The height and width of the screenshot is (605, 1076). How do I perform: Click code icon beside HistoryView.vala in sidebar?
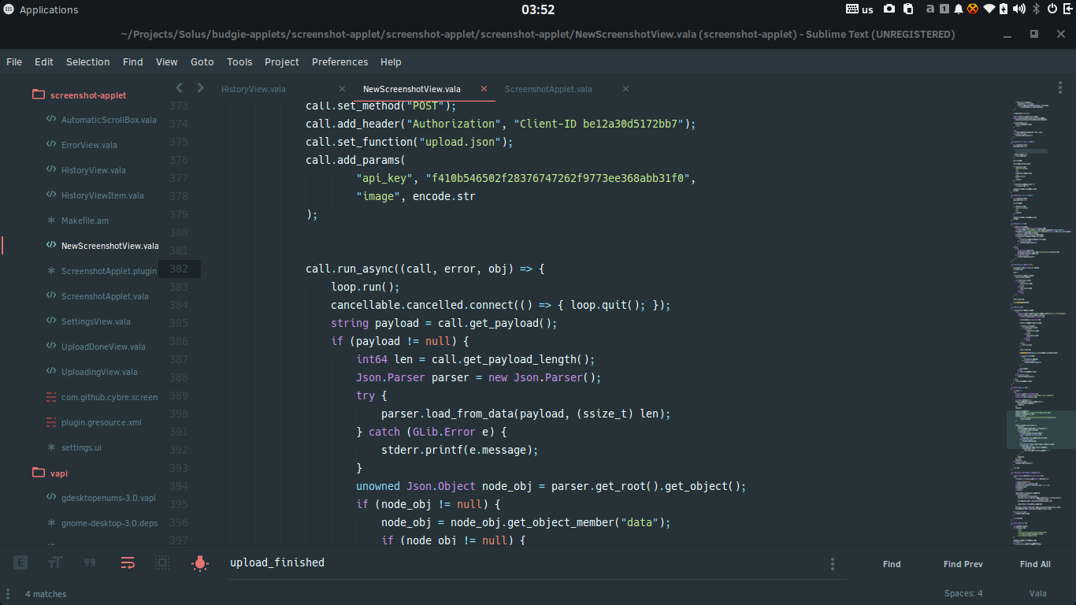pos(51,170)
